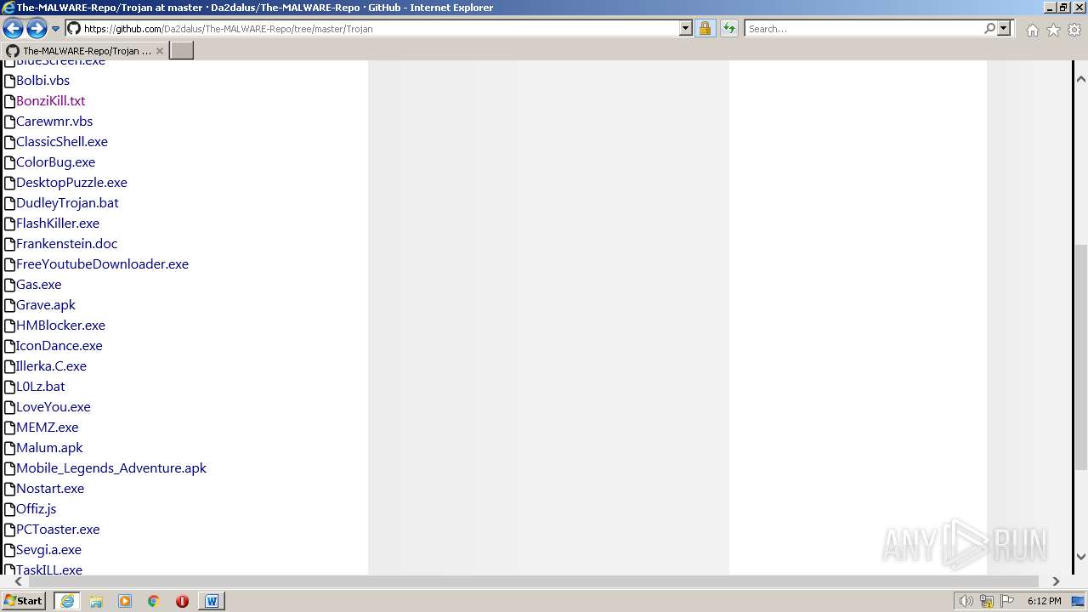Open Google Chrome taskbar icon
The image size is (1088, 612).
pos(154,601)
